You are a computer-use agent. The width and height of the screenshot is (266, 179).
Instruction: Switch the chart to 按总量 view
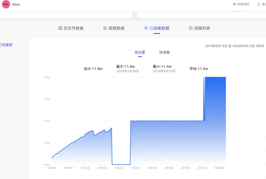(140, 52)
